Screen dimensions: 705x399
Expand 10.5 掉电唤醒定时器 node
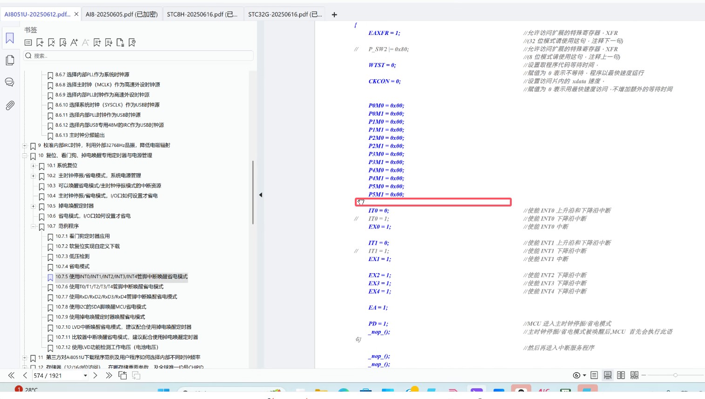pyautogui.click(x=33, y=206)
